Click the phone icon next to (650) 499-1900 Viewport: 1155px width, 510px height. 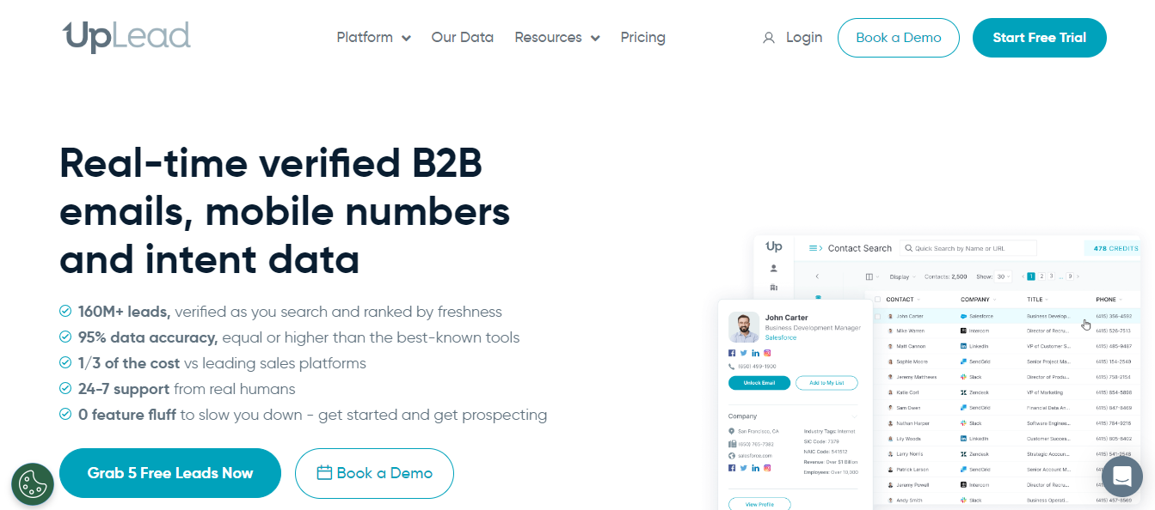point(731,367)
